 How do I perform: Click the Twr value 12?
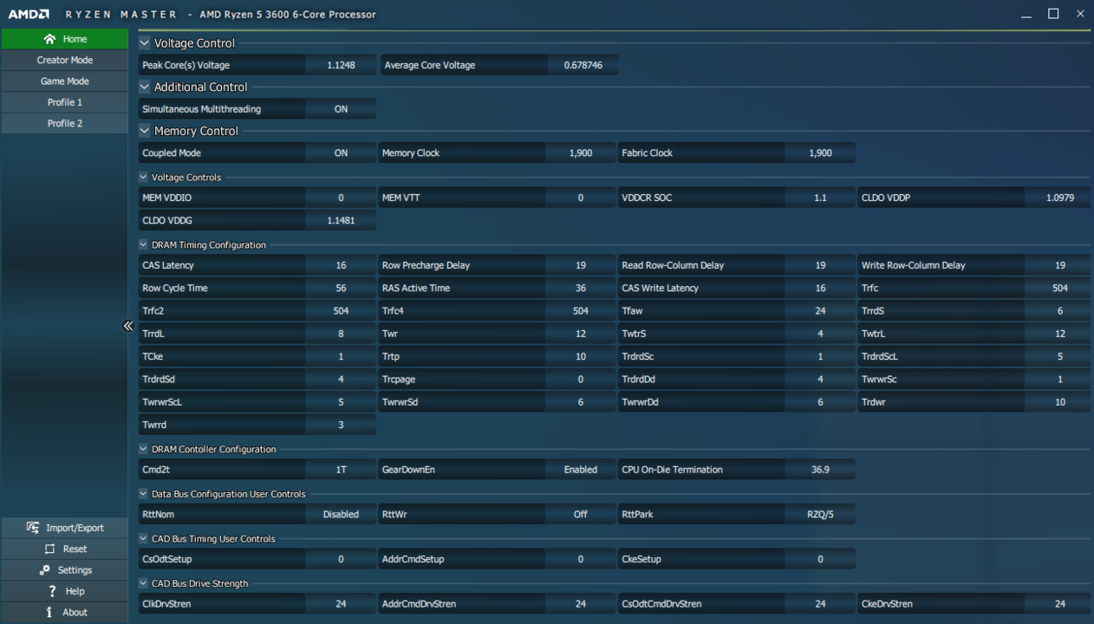(581, 334)
